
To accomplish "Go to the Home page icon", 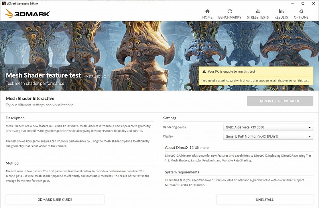I will 207,11.
